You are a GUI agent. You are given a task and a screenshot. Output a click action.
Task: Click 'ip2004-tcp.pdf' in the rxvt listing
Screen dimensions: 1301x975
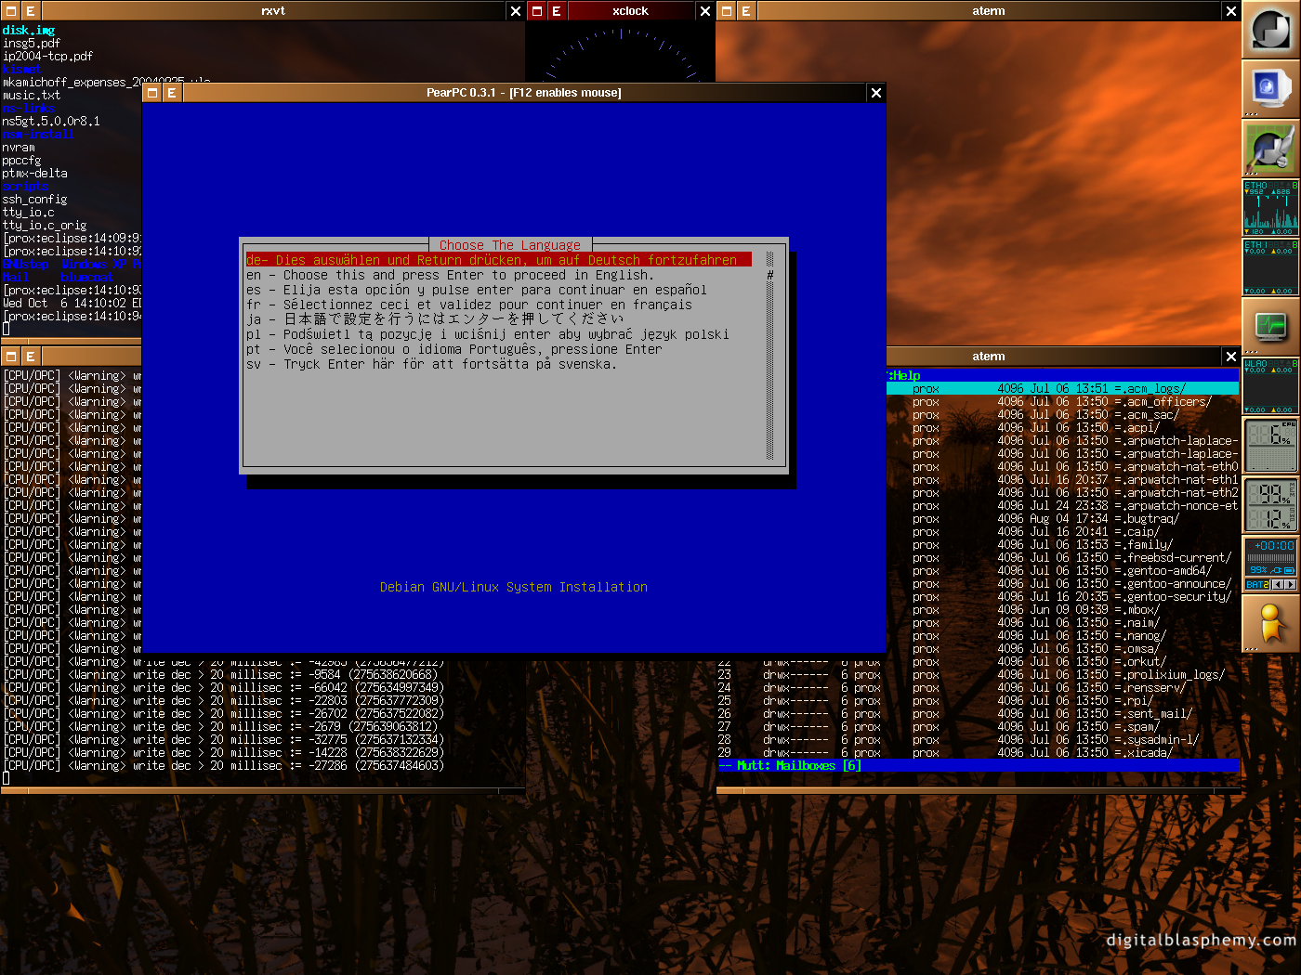click(x=47, y=57)
